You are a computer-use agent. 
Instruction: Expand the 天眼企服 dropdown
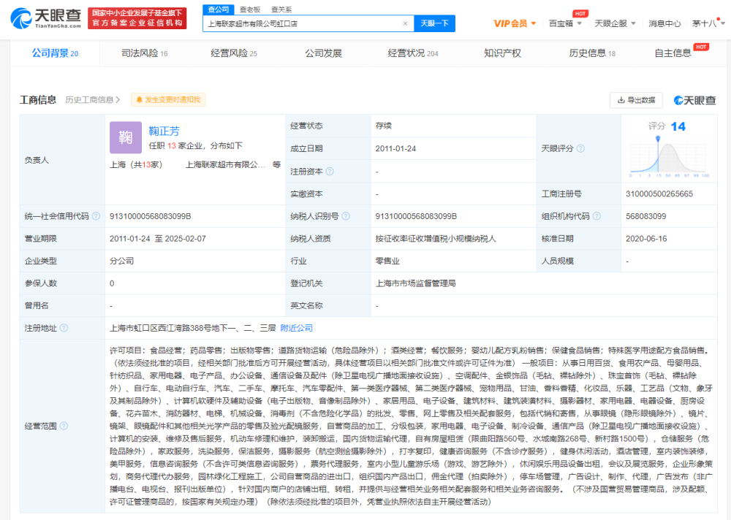click(x=615, y=23)
